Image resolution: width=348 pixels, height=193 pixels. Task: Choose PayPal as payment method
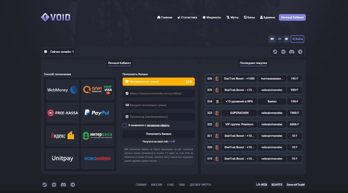[97, 113]
